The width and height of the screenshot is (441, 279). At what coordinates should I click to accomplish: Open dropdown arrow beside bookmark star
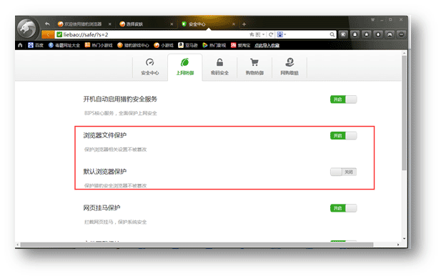click(263, 34)
